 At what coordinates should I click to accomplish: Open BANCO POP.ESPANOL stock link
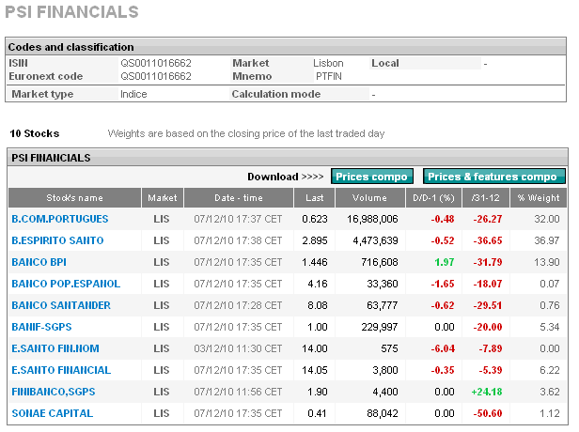(x=66, y=284)
